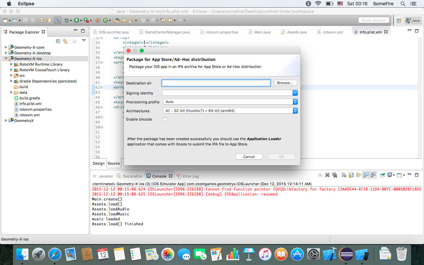
Task: Open the Package Explorer view menu
Action: 84,40
